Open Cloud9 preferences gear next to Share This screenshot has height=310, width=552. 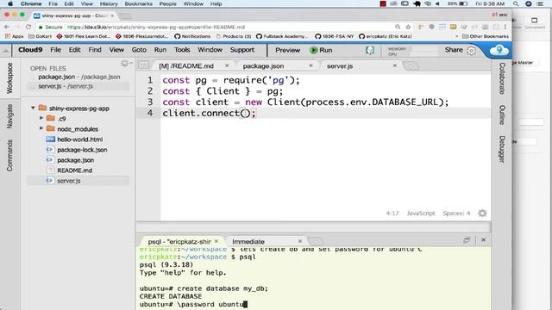coord(472,51)
